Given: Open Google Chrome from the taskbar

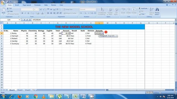Looking at the screenshot, I should 36,97.
